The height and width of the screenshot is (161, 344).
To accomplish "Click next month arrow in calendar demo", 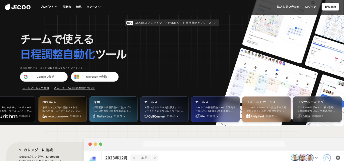I will tap(155, 158).
